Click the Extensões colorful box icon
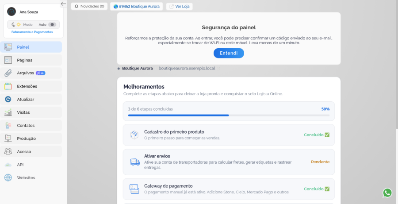This screenshot has height=204, width=398. tap(8, 86)
